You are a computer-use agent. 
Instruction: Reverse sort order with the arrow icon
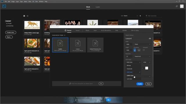(x=140, y=16)
